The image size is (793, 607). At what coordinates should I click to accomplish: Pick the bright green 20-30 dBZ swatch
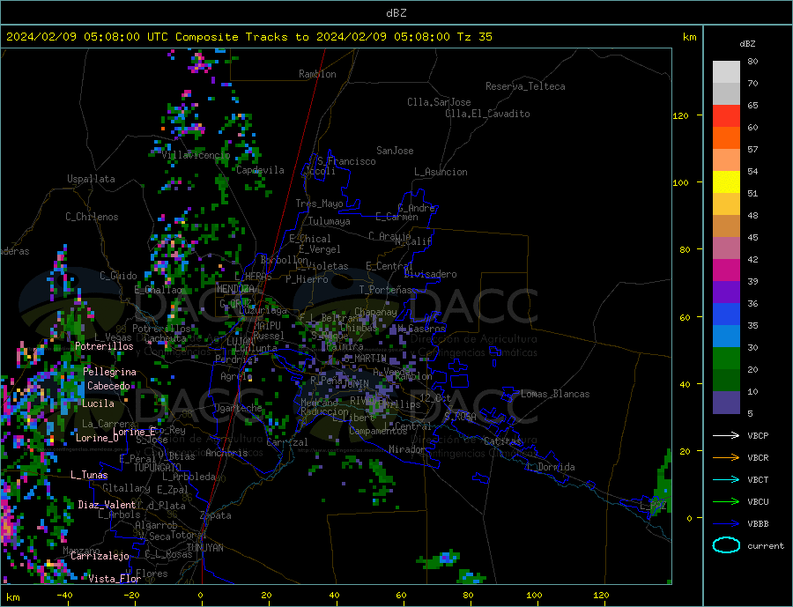pyautogui.click(x=726, y=359)
